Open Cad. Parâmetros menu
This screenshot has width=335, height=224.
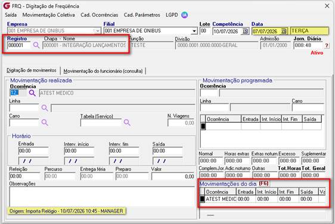142,15
